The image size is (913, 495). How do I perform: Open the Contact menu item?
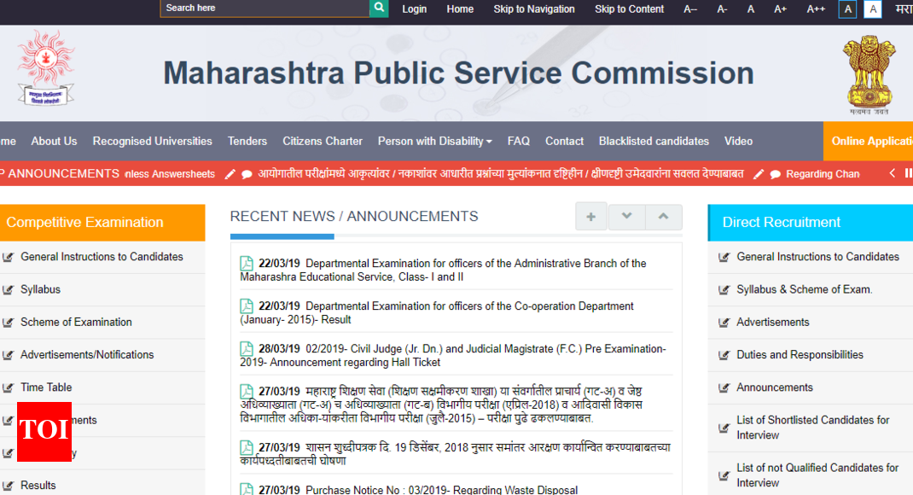click(x=564, y=141)
